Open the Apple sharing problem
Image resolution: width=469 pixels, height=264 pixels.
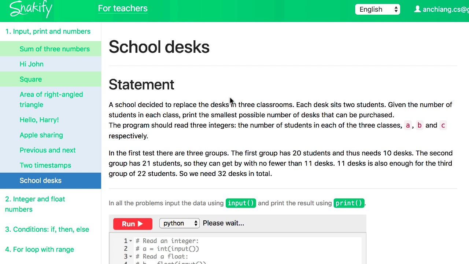click(51, 135)
